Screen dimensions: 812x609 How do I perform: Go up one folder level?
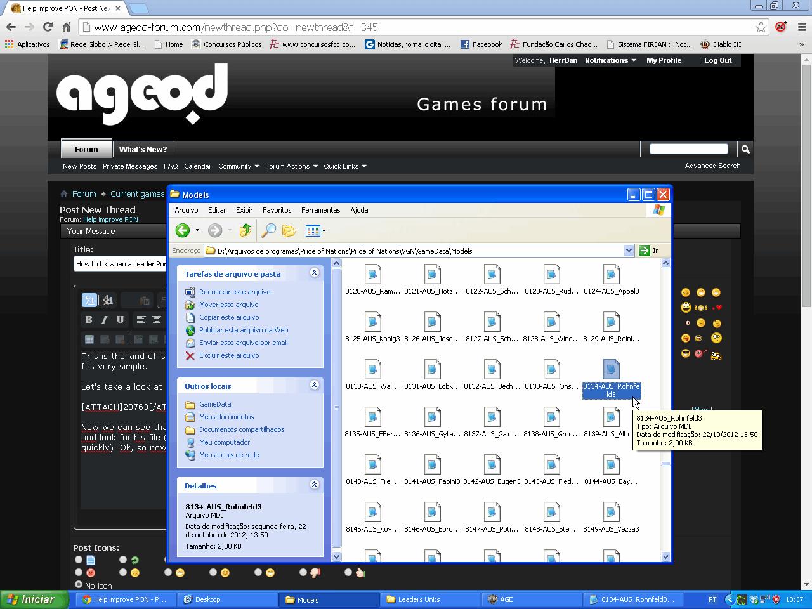point(245,231)
